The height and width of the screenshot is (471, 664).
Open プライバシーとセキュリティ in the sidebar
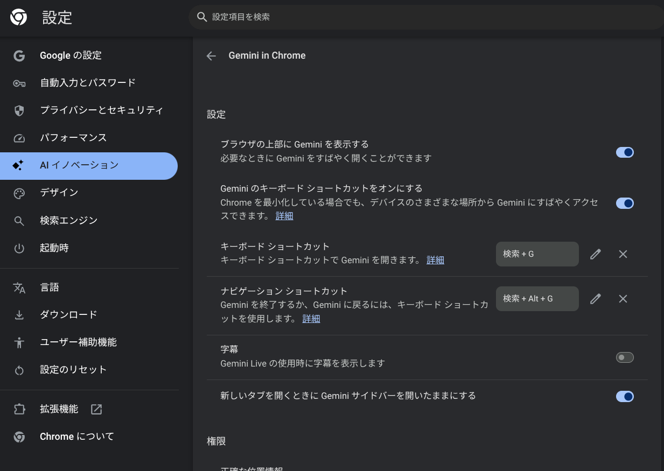click(101, 110)
